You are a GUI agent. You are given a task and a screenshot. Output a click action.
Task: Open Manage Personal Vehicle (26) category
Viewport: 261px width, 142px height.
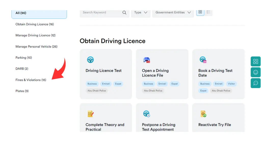click(x=36, y=47)
